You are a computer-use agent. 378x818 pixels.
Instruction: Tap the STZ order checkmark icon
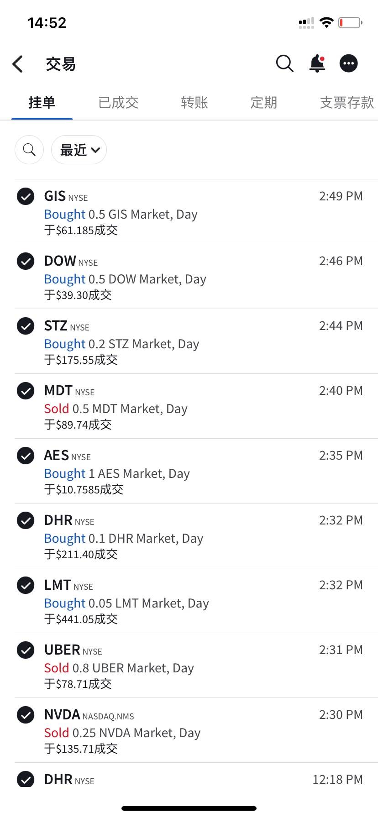[26, 326]
